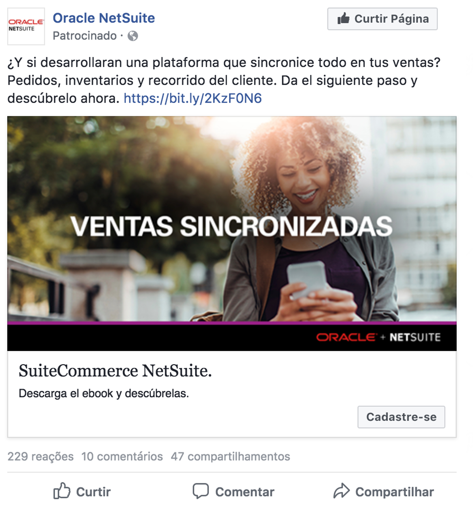
Task: Click the Compartilhar label text
Action: coord(395,492)
